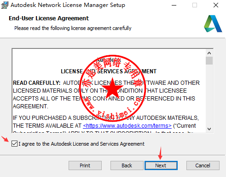Click the Next button
226x177 pixels.
[x=161, y=165]
